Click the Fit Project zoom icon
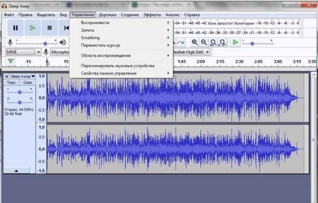 [222, 43]
